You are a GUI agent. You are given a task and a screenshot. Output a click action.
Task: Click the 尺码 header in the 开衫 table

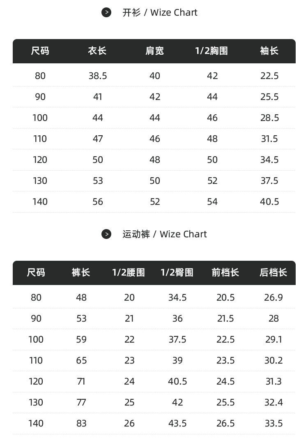click(x=40, y=51)
